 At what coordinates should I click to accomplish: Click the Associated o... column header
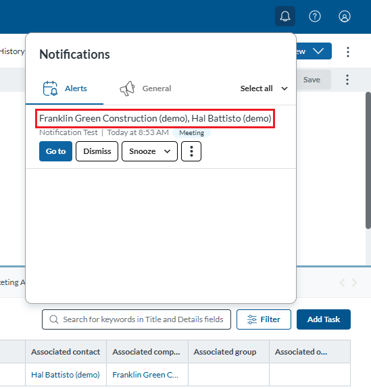pyautogui.click(x=310, y=352)
